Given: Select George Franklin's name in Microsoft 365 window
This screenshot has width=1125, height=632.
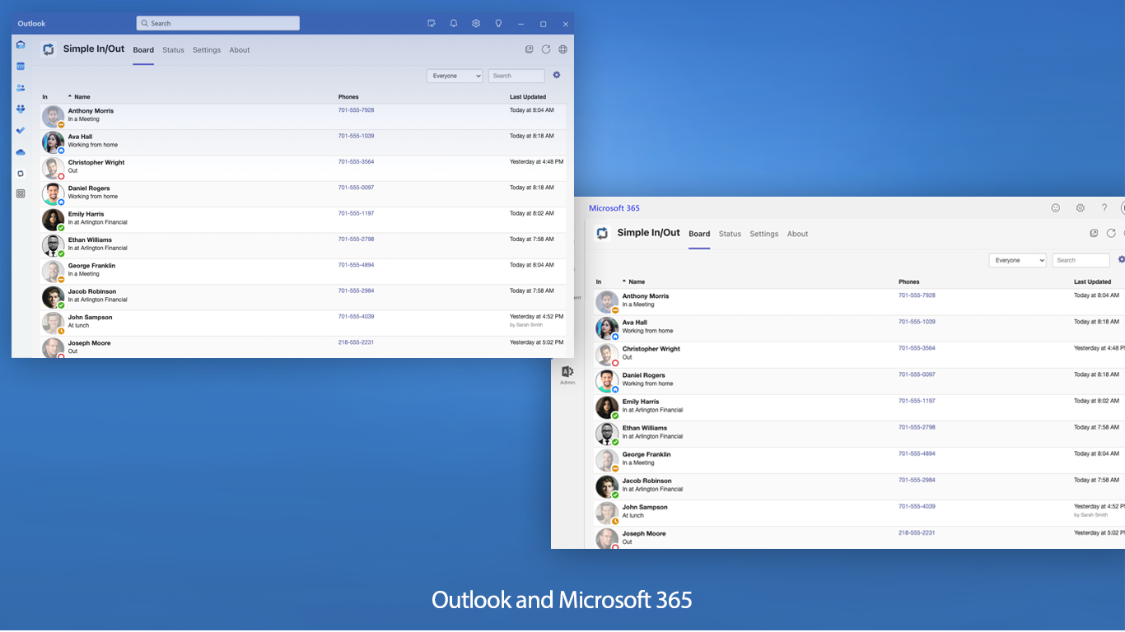Looking at the screenshot, I should 647,454.
